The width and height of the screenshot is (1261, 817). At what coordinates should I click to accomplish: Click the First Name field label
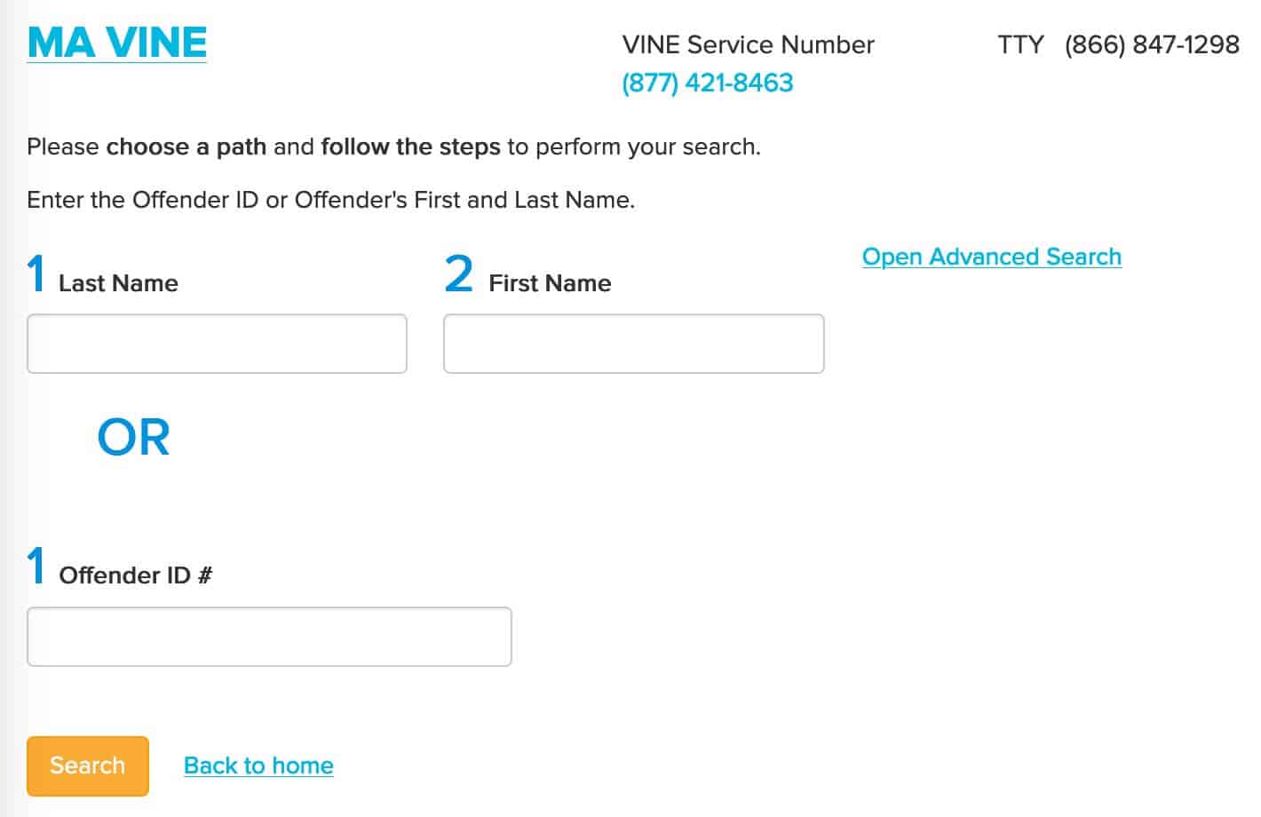pyautogui.click(x=550, y=283)
